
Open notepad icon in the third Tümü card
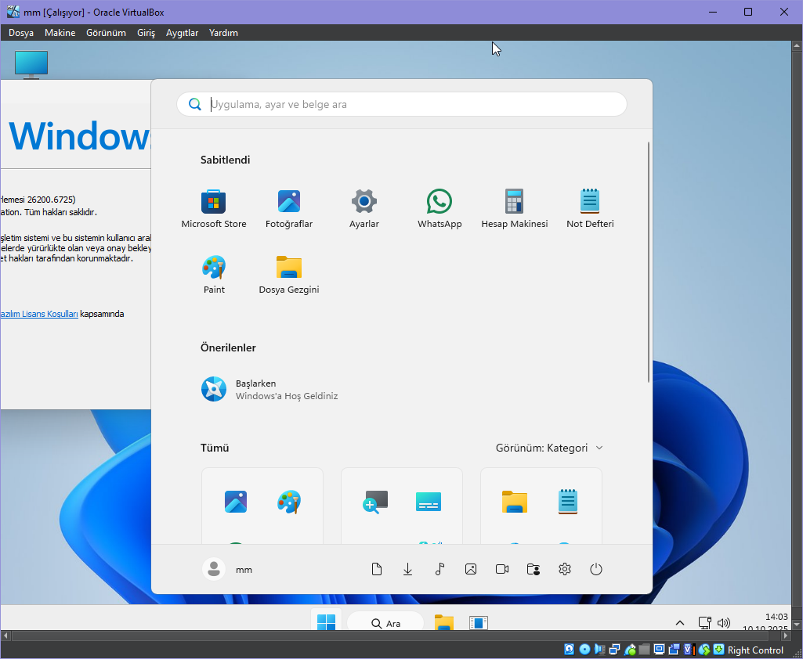568,502
